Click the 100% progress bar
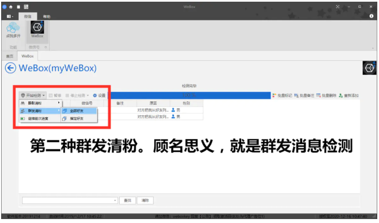379x223 pixels. click(x=190, y=96)
